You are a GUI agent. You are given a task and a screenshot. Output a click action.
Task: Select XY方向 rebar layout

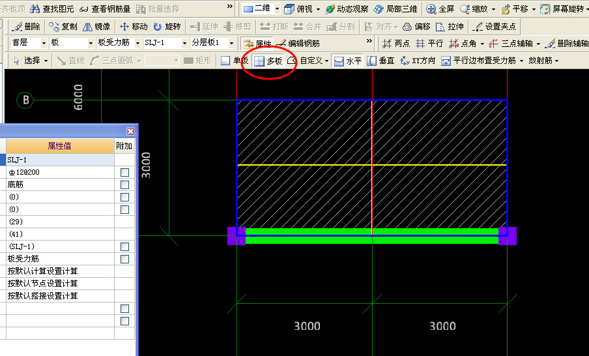tap(418, 61)
